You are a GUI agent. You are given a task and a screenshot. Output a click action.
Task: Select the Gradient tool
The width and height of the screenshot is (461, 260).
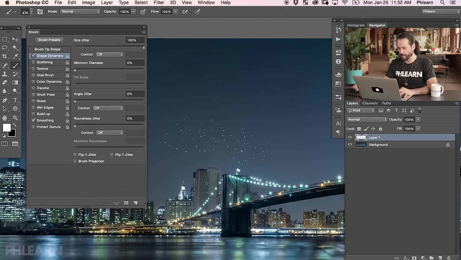[x=15, y=82]
